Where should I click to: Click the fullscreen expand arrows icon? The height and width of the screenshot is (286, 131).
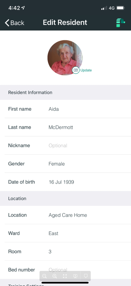(65, 276)
